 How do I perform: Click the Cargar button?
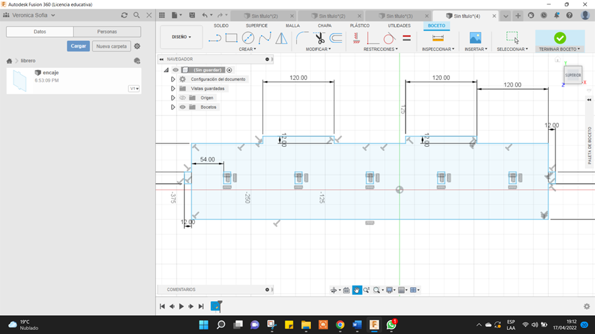(x=78, y=46)
